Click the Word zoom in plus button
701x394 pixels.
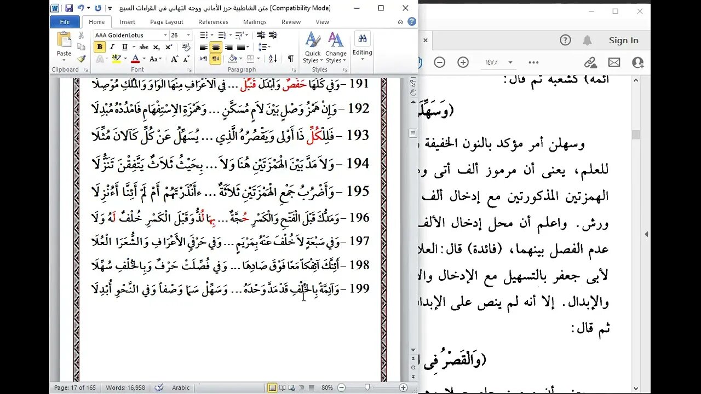click(403, 387)
